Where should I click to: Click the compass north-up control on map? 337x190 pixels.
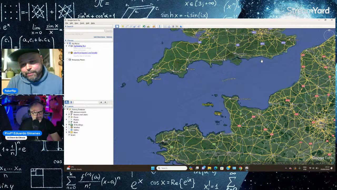click(x=329, y=30)
